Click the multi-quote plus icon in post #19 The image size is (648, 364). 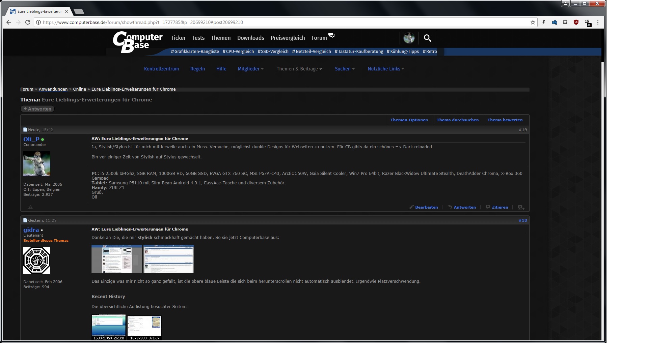[521, 207]
